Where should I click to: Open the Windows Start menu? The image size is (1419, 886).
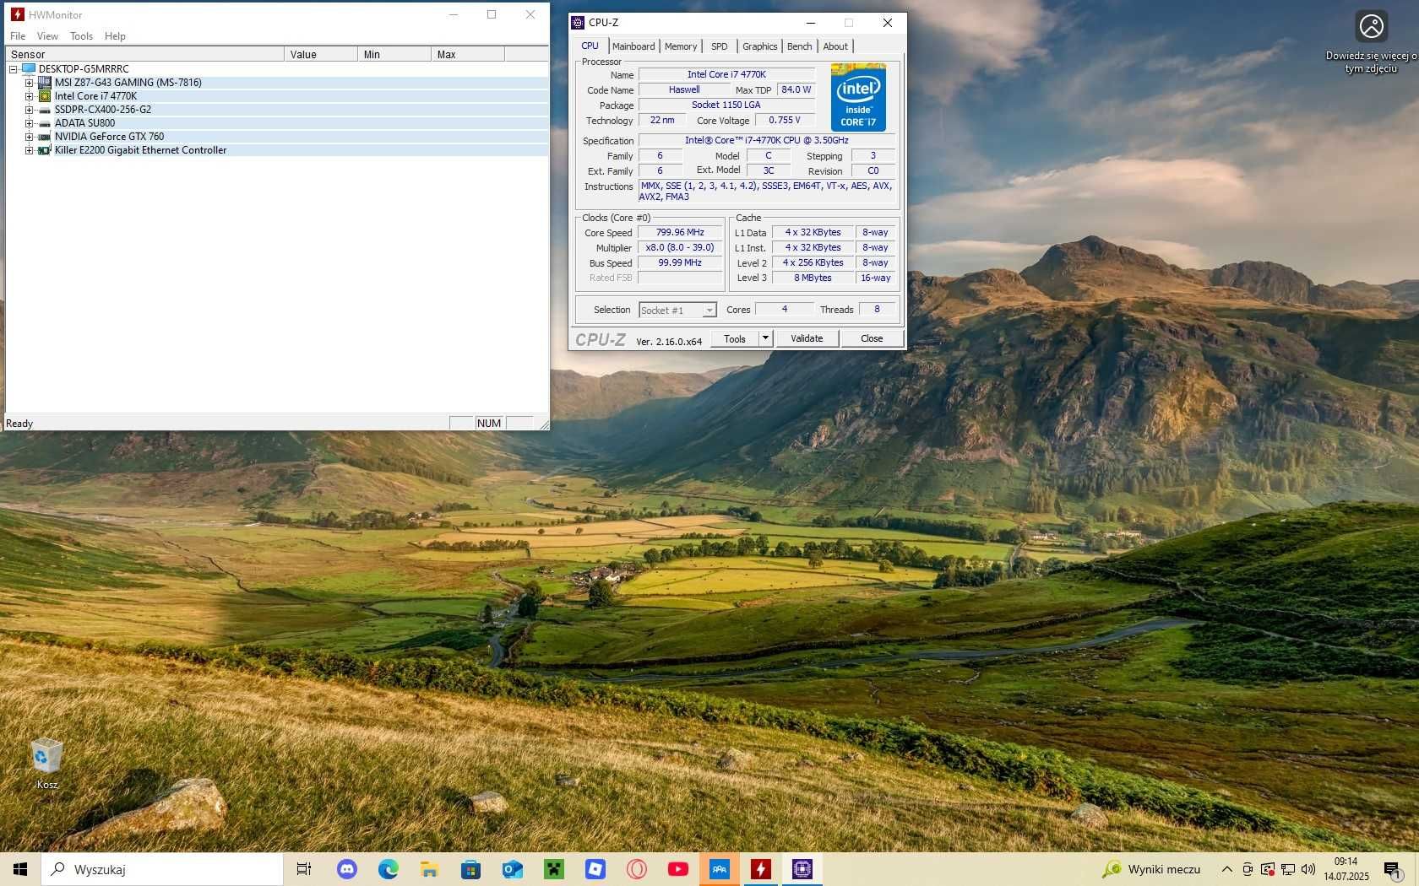20,869
